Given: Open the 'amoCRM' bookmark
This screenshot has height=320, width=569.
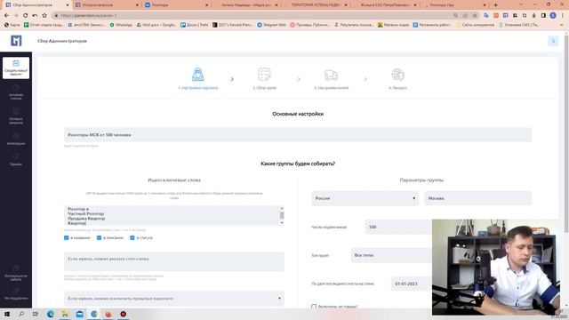Looking at the screenshot, I should coord(86,25).
